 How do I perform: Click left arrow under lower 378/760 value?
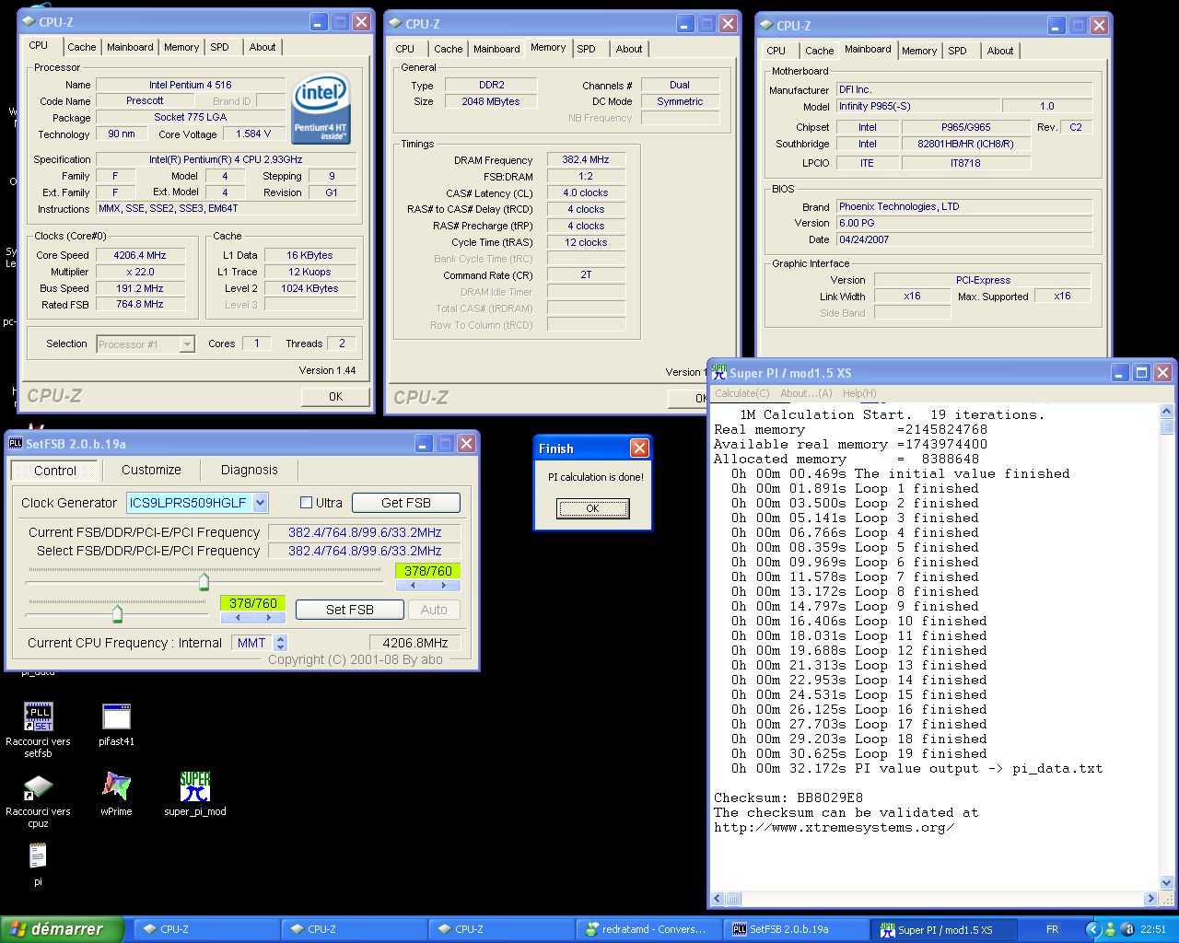[x=237, y=618]
